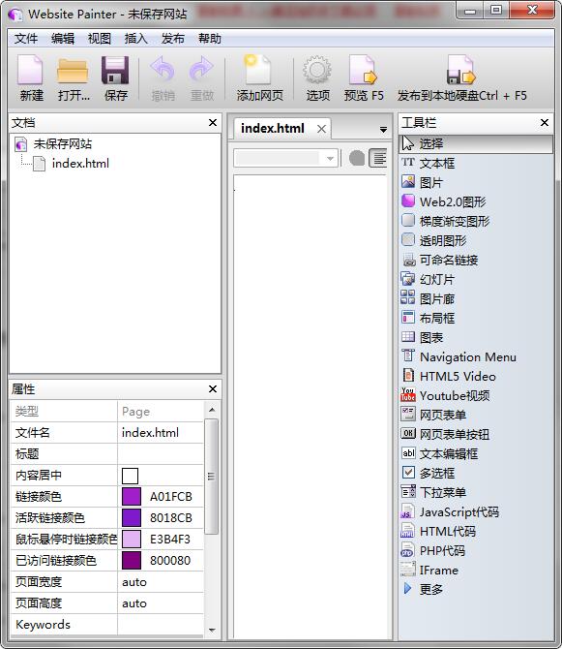
Task: Open the 发布 menu
Action: (x=173, y=39)
